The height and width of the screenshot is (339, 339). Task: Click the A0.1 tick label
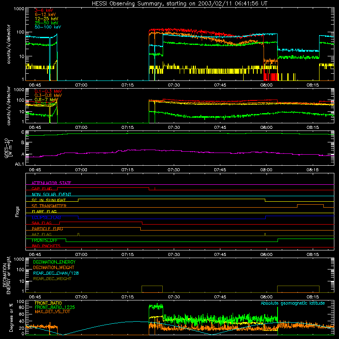[19, 164]
